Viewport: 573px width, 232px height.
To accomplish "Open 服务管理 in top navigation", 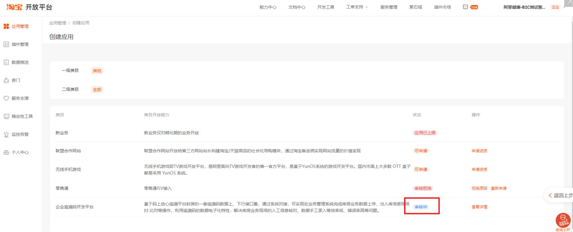I will (389, 7).
